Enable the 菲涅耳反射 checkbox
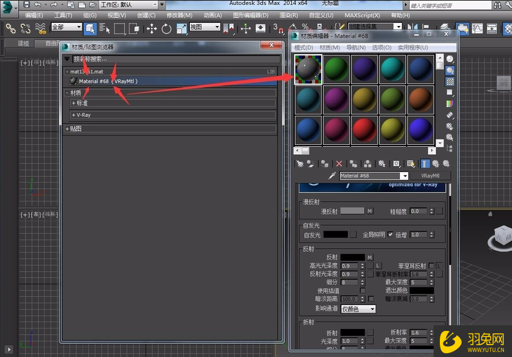This screenshot has width=512, height=357. click(431, 266)
